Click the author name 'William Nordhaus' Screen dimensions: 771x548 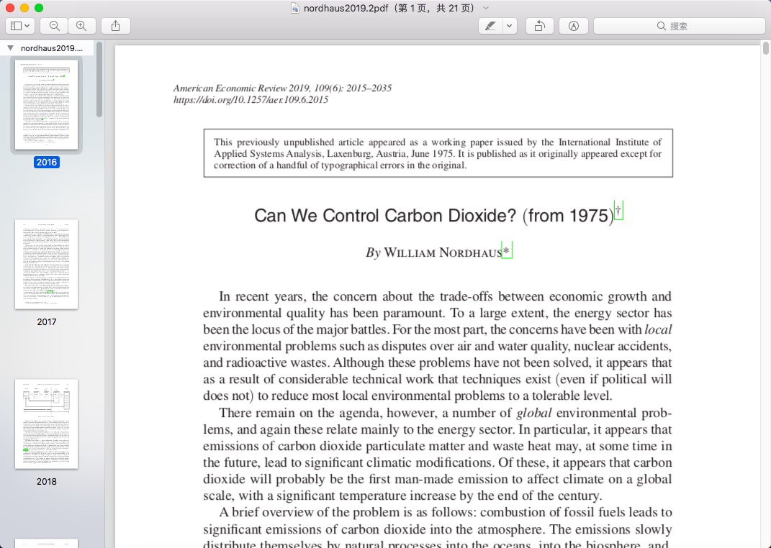443,252
